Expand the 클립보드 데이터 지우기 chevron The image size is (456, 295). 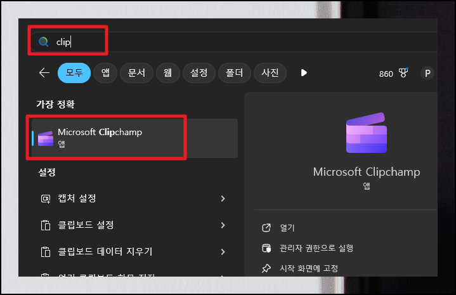coord(223,252)
